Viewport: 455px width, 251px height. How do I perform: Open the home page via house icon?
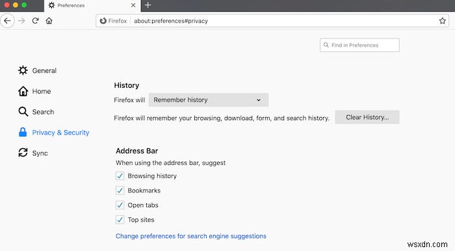[49, 21]
